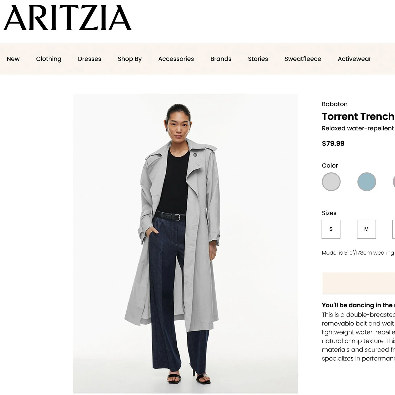Screen dimensions: 395x395
Task: Choose the partially visible third color swatch
Action: point(394,182)
